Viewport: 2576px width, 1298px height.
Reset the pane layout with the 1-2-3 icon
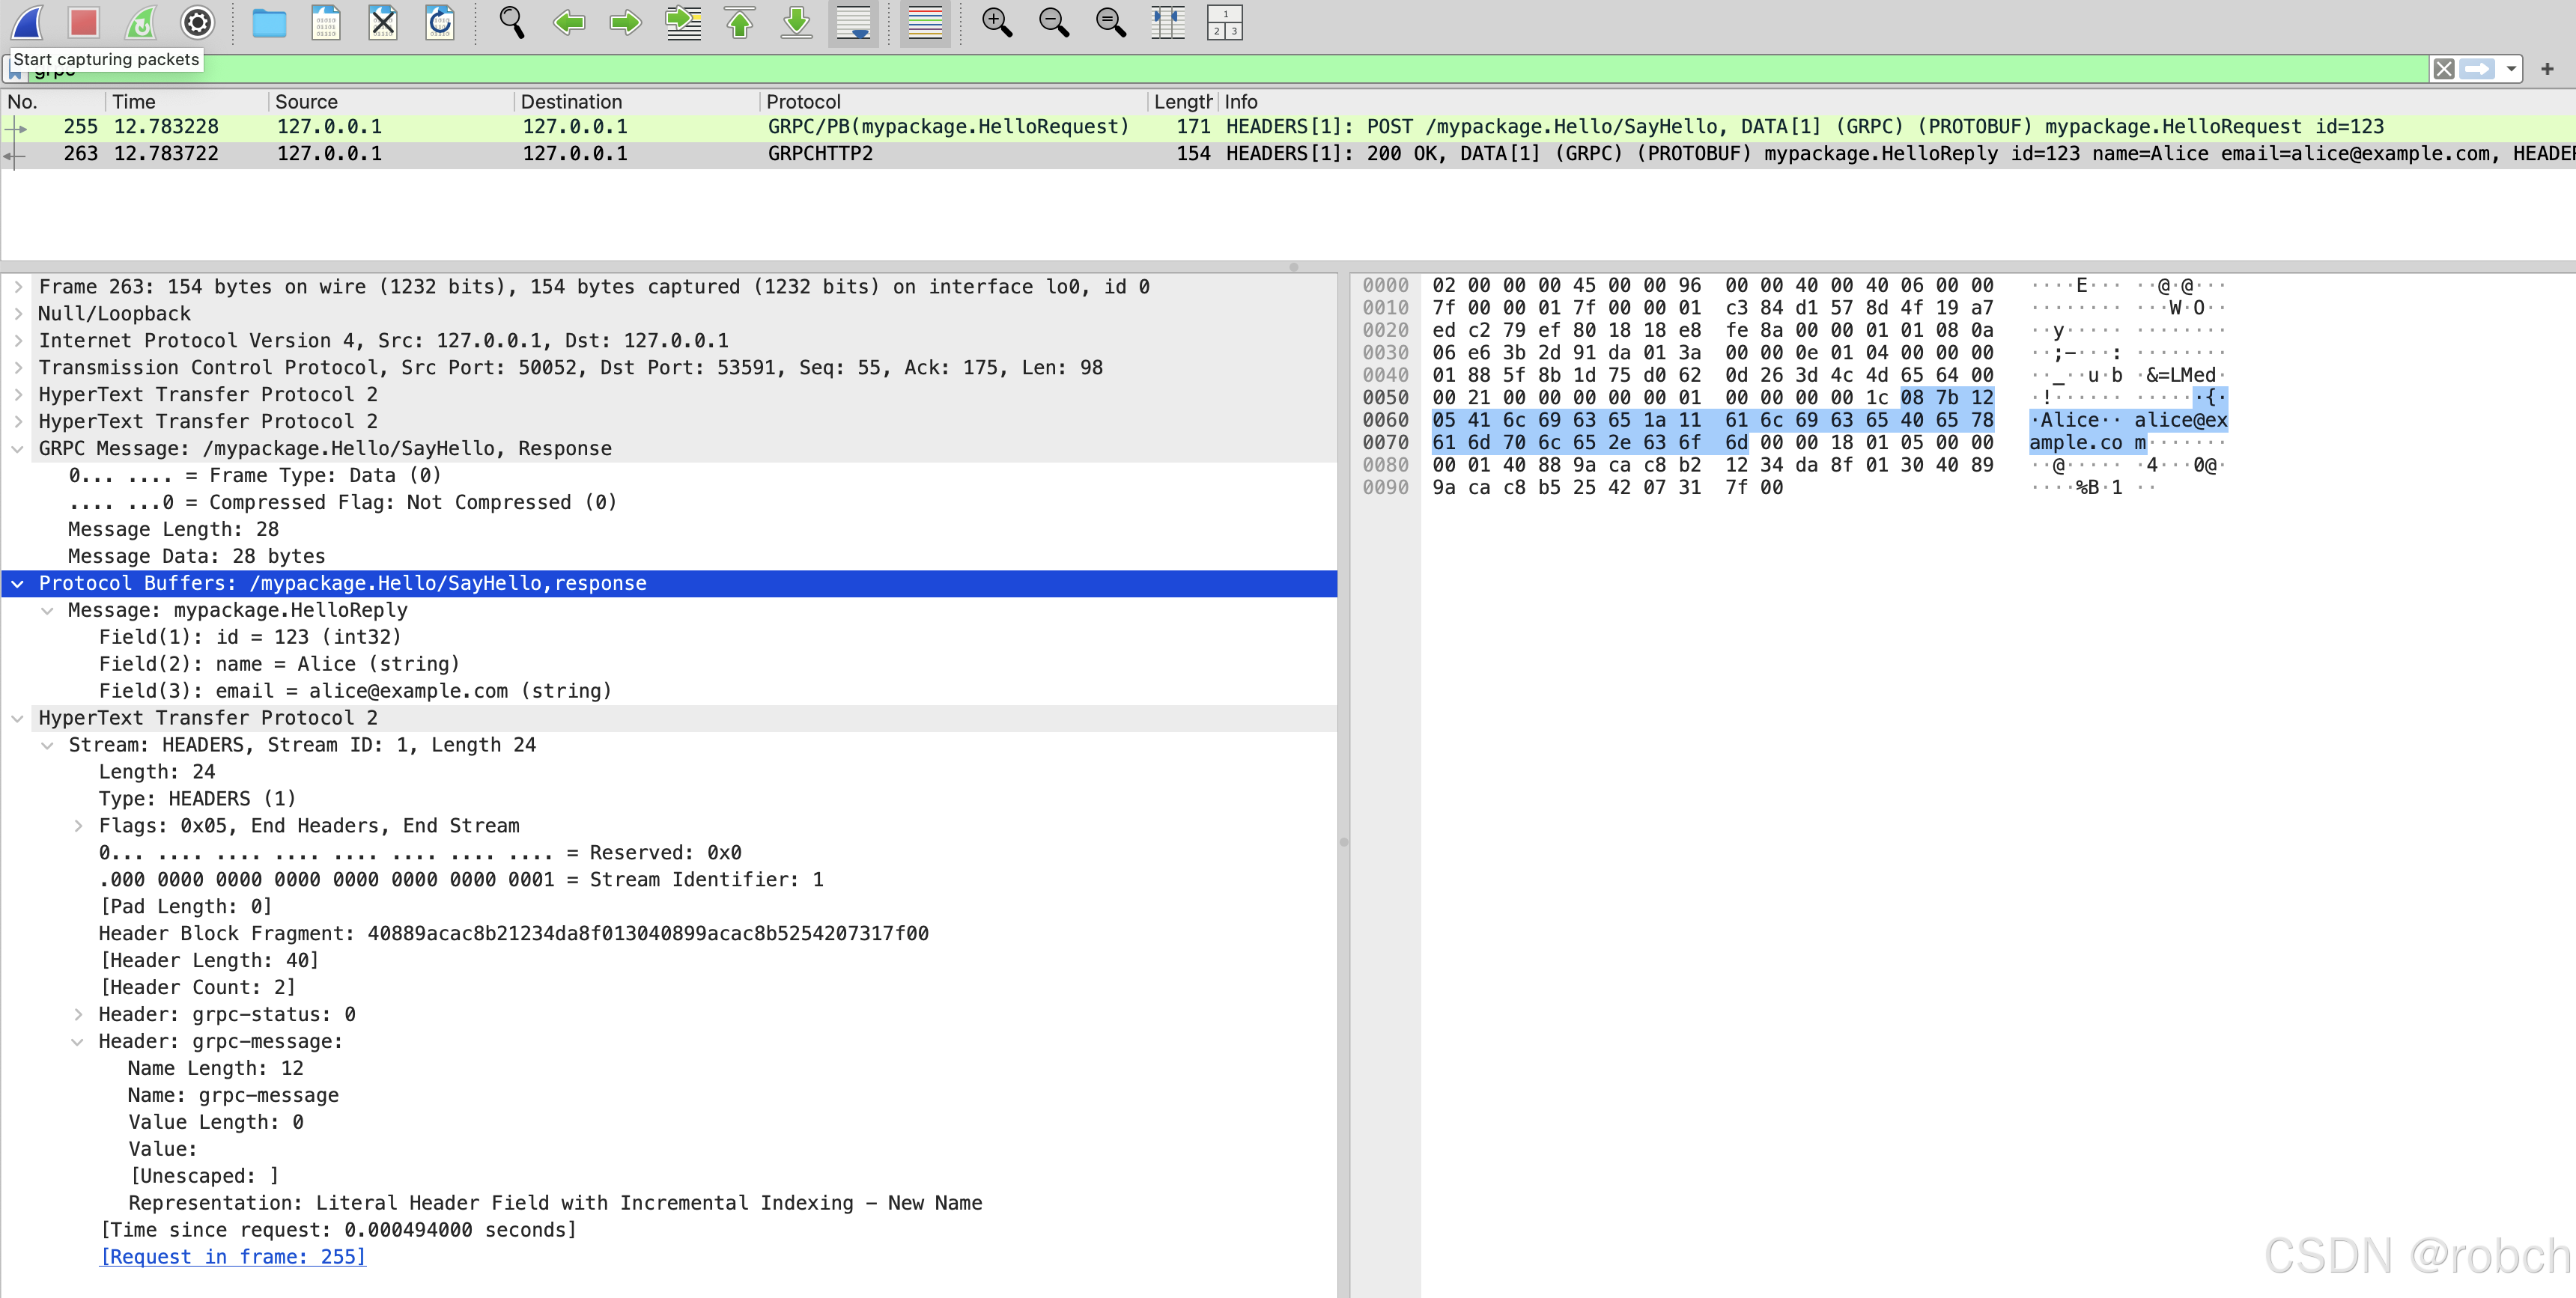pyautogui.click(x=1225, y=22)
